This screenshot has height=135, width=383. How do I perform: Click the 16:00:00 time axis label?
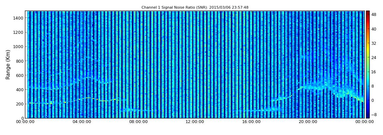click(251, 122)
